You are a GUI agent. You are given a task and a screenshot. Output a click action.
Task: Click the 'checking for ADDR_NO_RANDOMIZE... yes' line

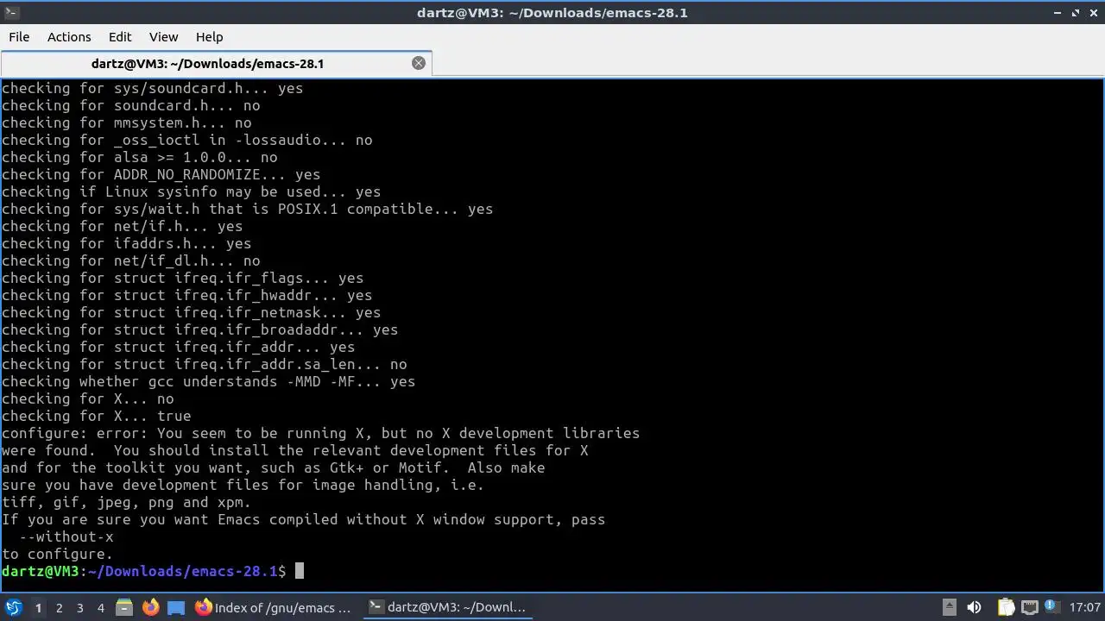click(161, 174)
